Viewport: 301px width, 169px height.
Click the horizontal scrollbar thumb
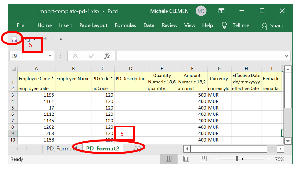pos(229,149)
